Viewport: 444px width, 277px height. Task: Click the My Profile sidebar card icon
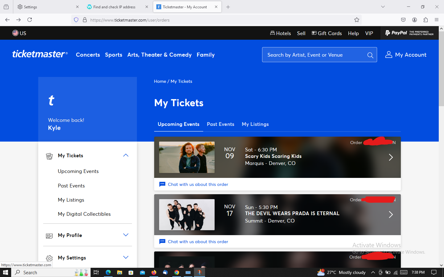point(49,236)
